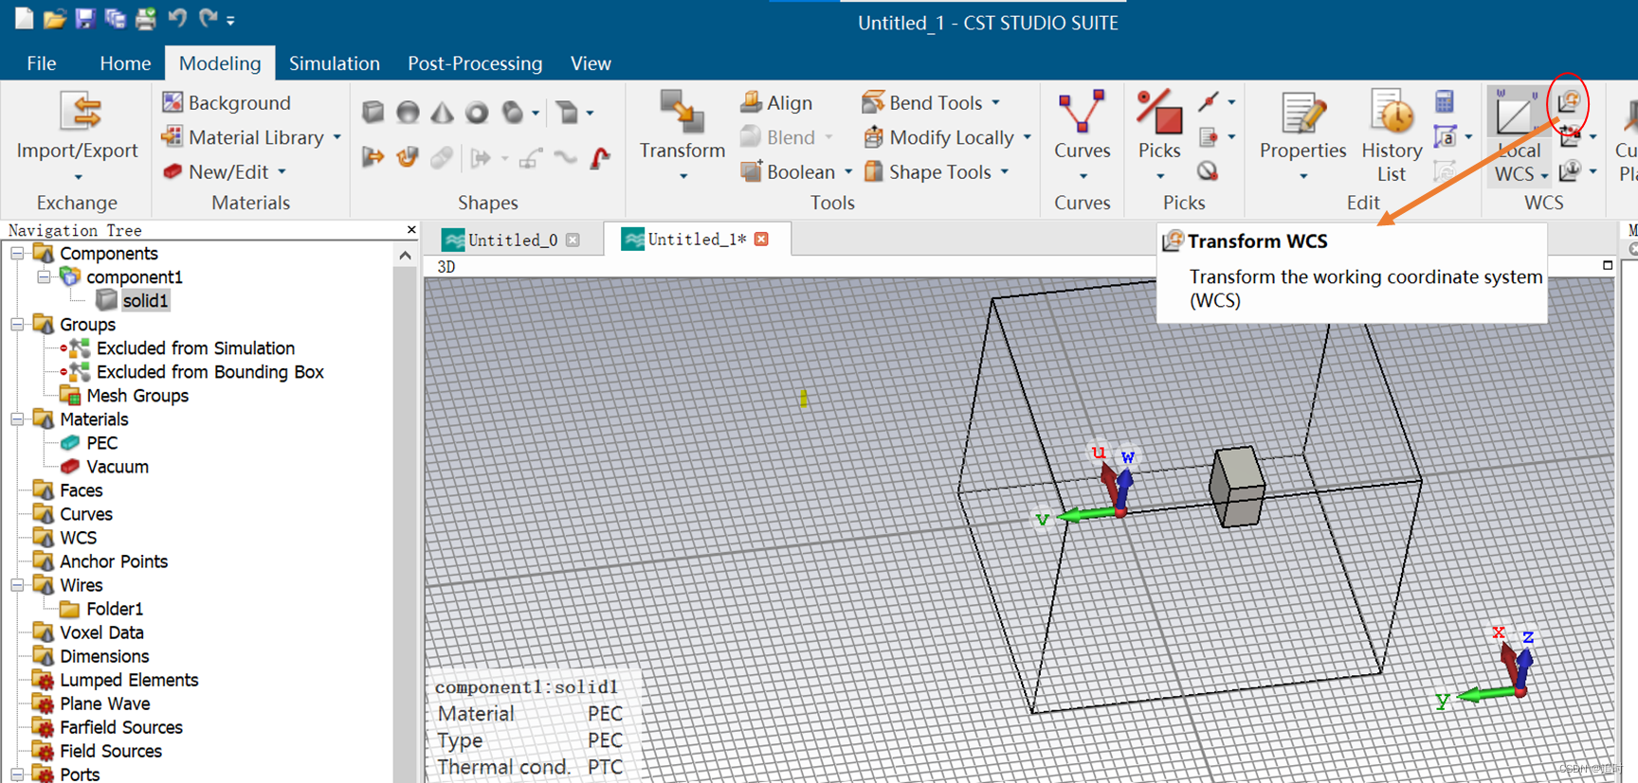
Task: Open the Transform tool
Action: point(682,135)
